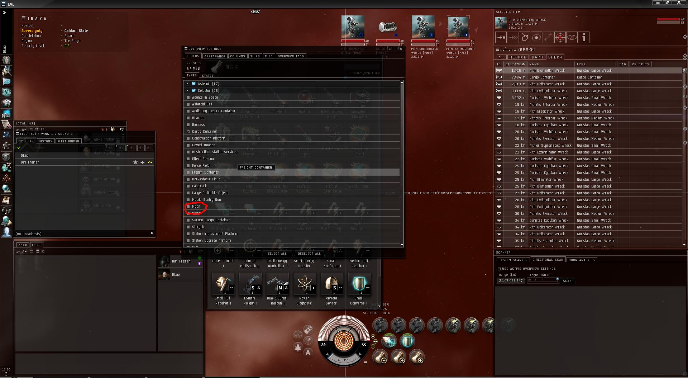Open People & Places in the Neocom sidebar
The width and height of the screenshot is (688, 378).
[x=6, y=71]
